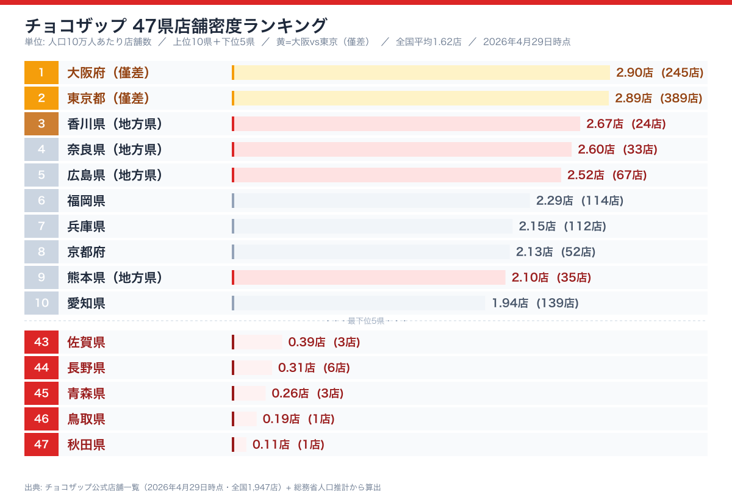
Task: Click the 兵庫県 label
Action: tap(86, 226)
